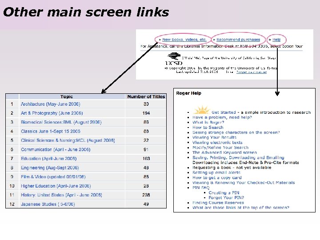
Task: Click the UCSD logo
Action: (x=174, y=59)
